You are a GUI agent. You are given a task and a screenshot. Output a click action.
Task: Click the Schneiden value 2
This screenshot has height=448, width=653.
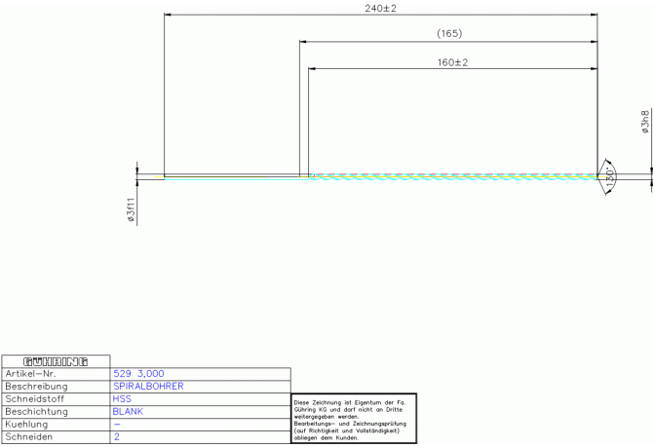coord(116,437)
